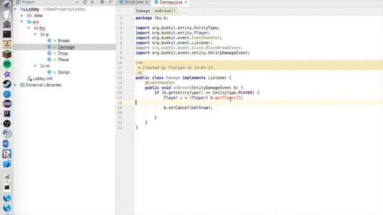Screen dimensions: 383x215
Task: Open Xcode-style blue hammer dock icon
Action: tap(7, 164)
